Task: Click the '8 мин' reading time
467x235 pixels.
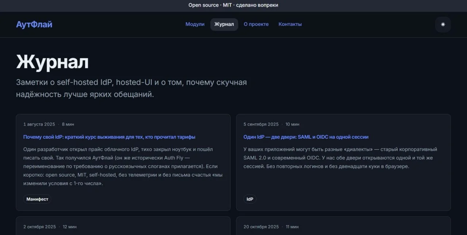Action: pyautogui.click(x=68, y=124)
